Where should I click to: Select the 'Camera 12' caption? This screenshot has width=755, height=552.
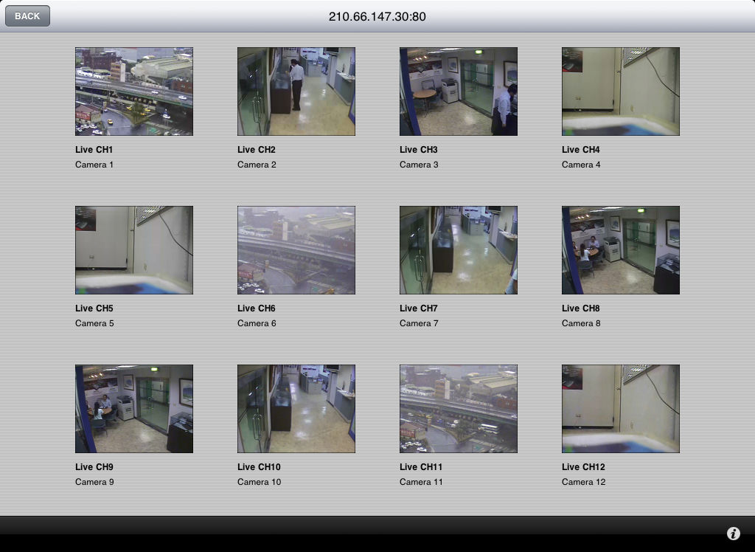[584, 482]
